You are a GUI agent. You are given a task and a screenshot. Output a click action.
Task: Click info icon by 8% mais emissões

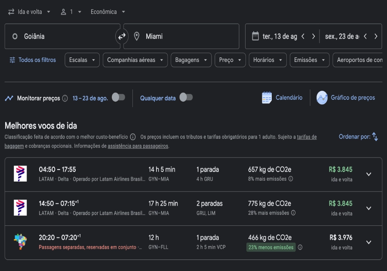[x=291, y=179]
